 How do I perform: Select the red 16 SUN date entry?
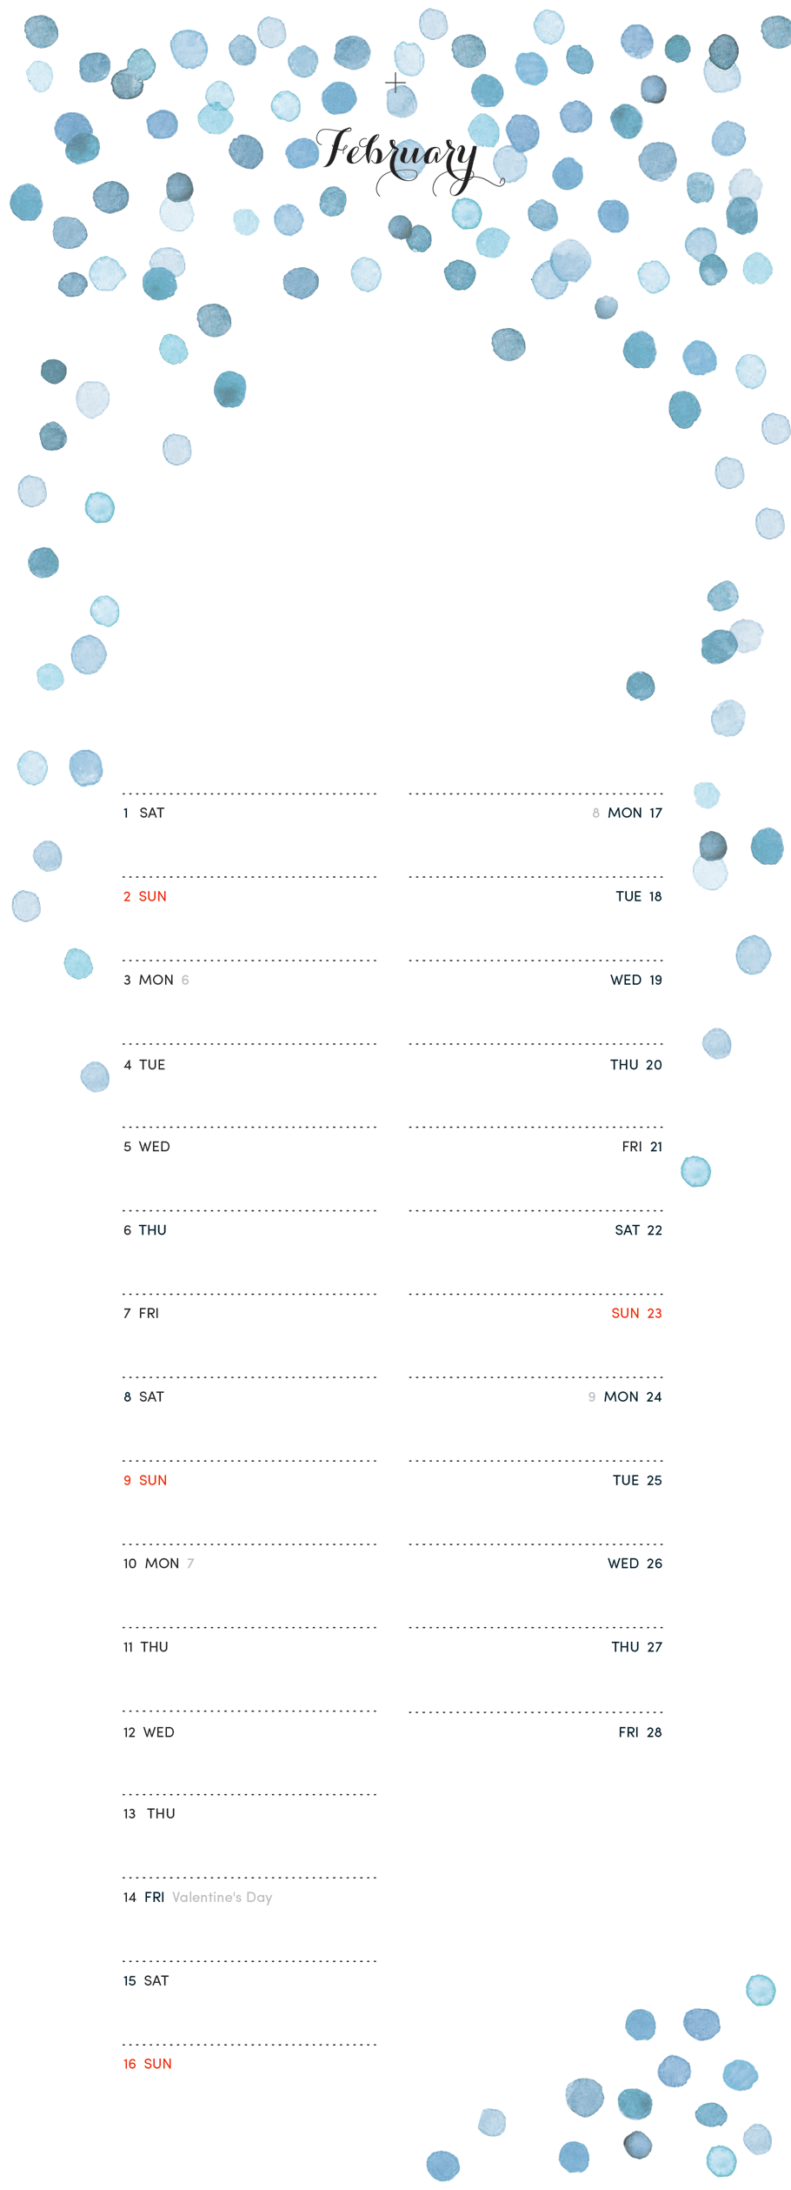coord(147,2064)
